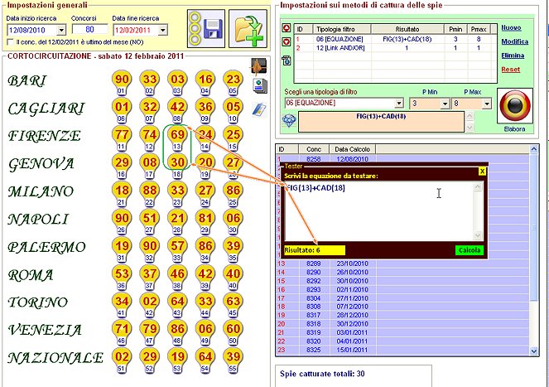This screenshot has height=387, width=549.
Task: Select result row 8325 dated 15/01/2011
Action: tap(402, 350)
